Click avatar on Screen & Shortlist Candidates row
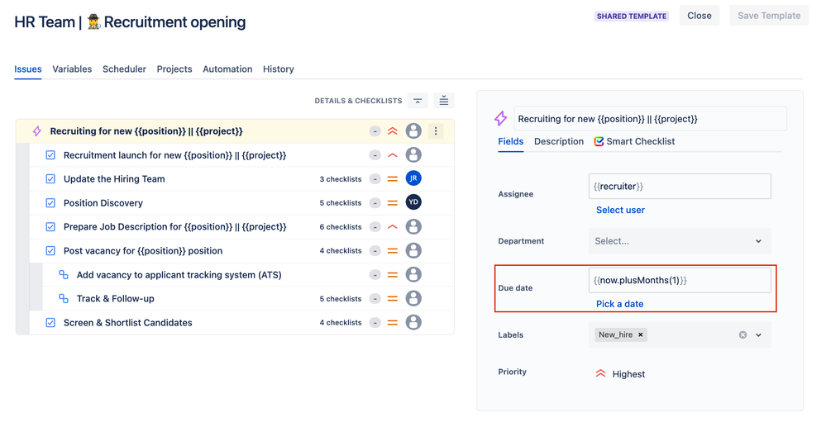Screen dimensions: 826x441 tap(413, 322)
